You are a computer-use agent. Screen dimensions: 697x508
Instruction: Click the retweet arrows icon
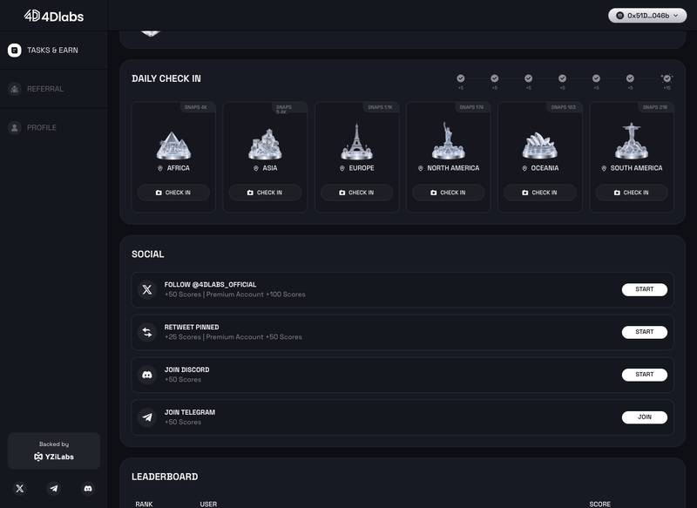coord(147,333)
